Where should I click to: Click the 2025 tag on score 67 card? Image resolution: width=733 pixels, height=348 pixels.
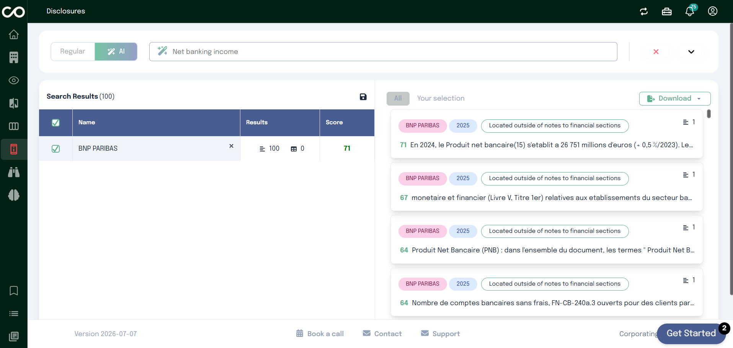[x=463, y=179]
